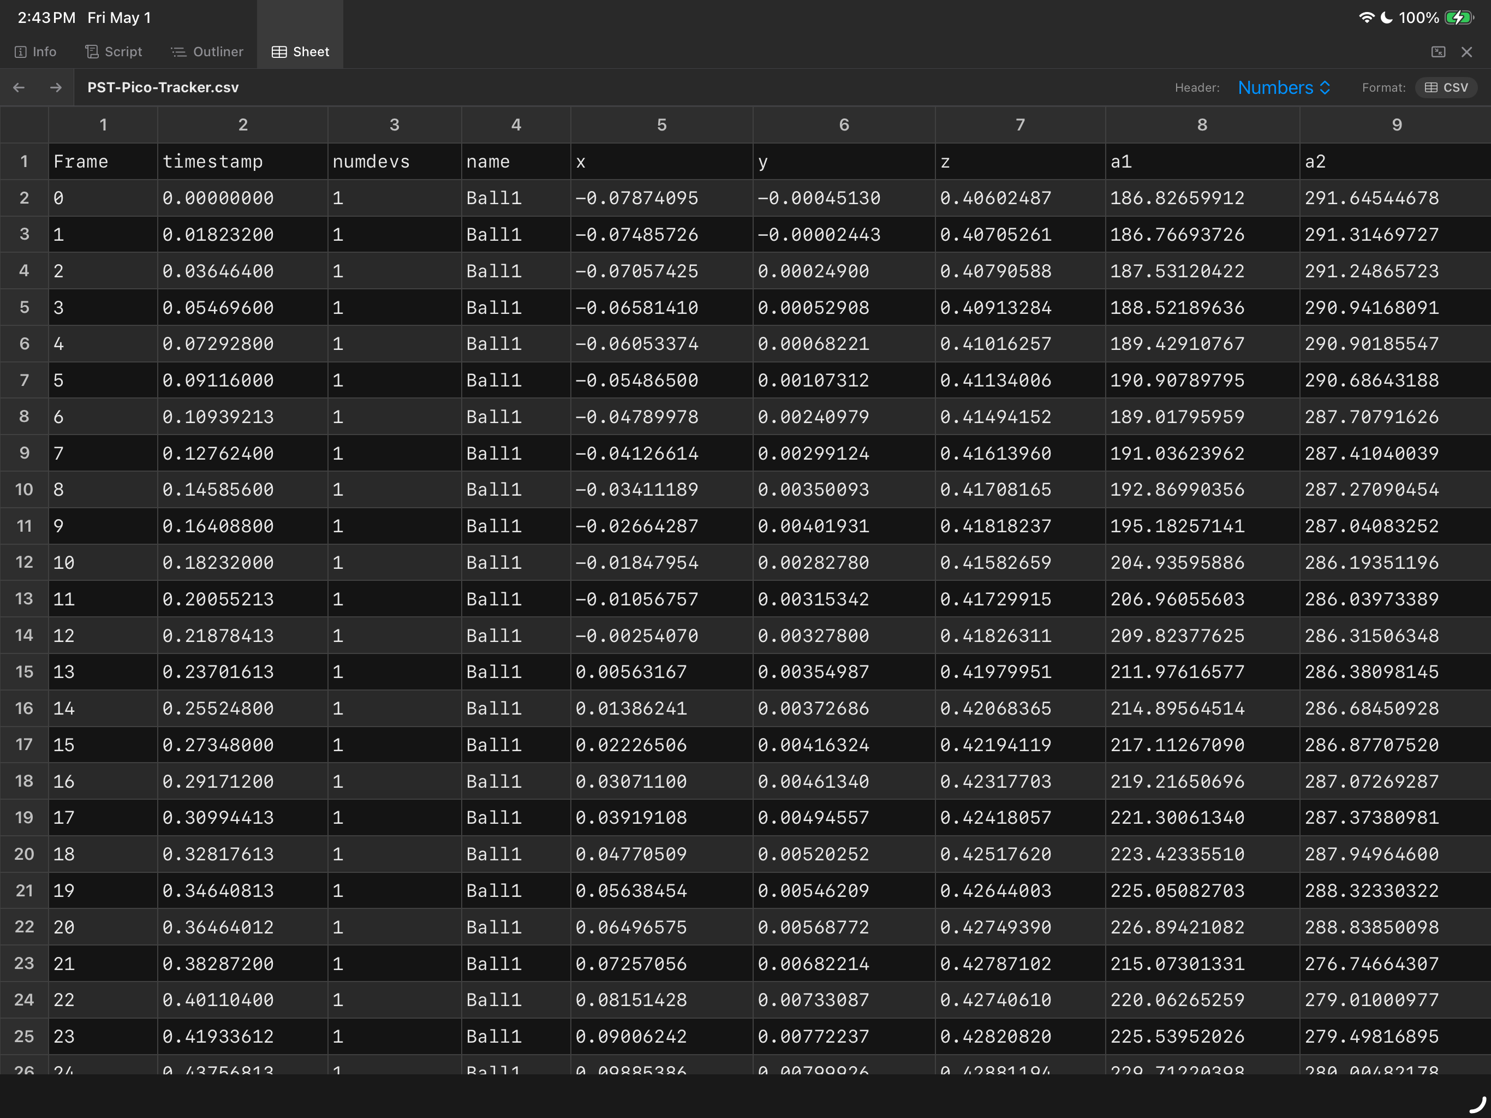Select row 12 header
This screenshot has width=1491, height=1118.
click(x=24, y=562)
